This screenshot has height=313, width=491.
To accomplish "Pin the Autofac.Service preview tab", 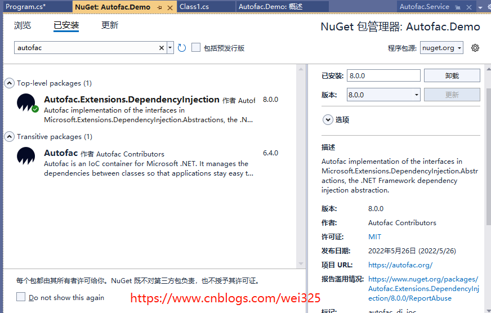I will pos(458,7).
